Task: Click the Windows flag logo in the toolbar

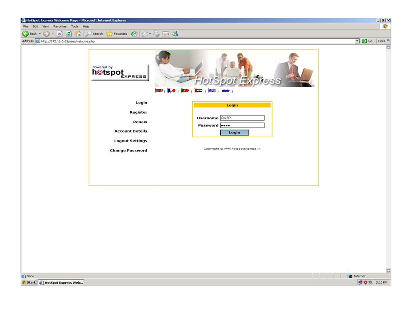Action: [385, 26]
